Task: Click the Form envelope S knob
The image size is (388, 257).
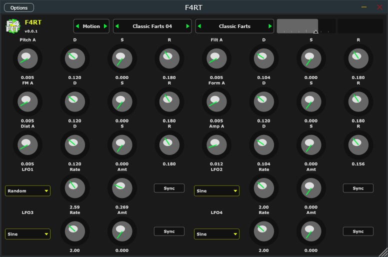Action: click(x=311, y=102)
